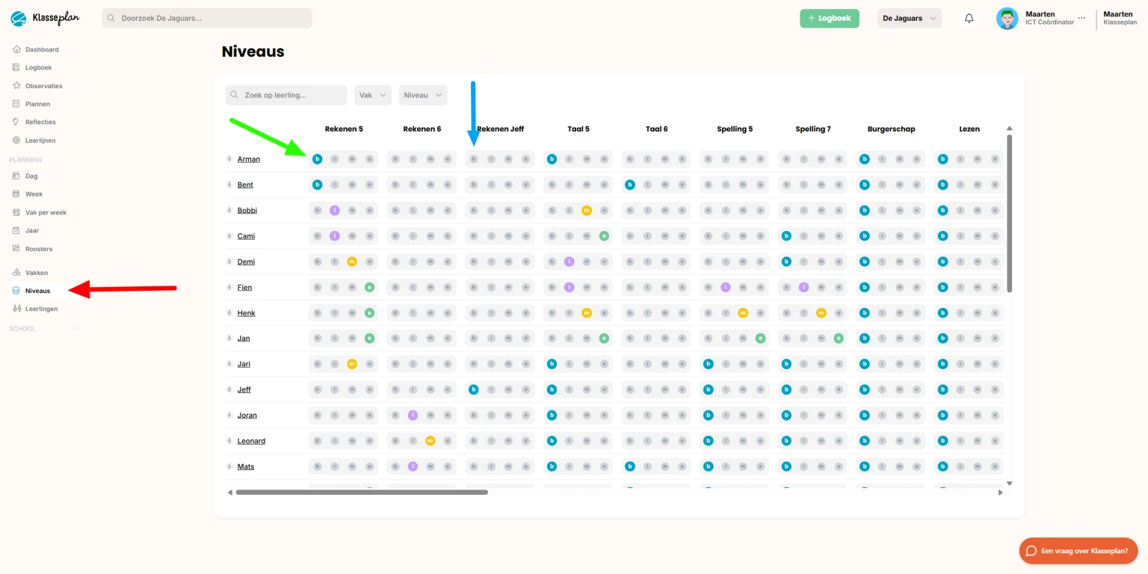The image size is (1148, 574).
Task: Click the three-dots menu beside Maarten
Action: click(x=1081, y=19)
